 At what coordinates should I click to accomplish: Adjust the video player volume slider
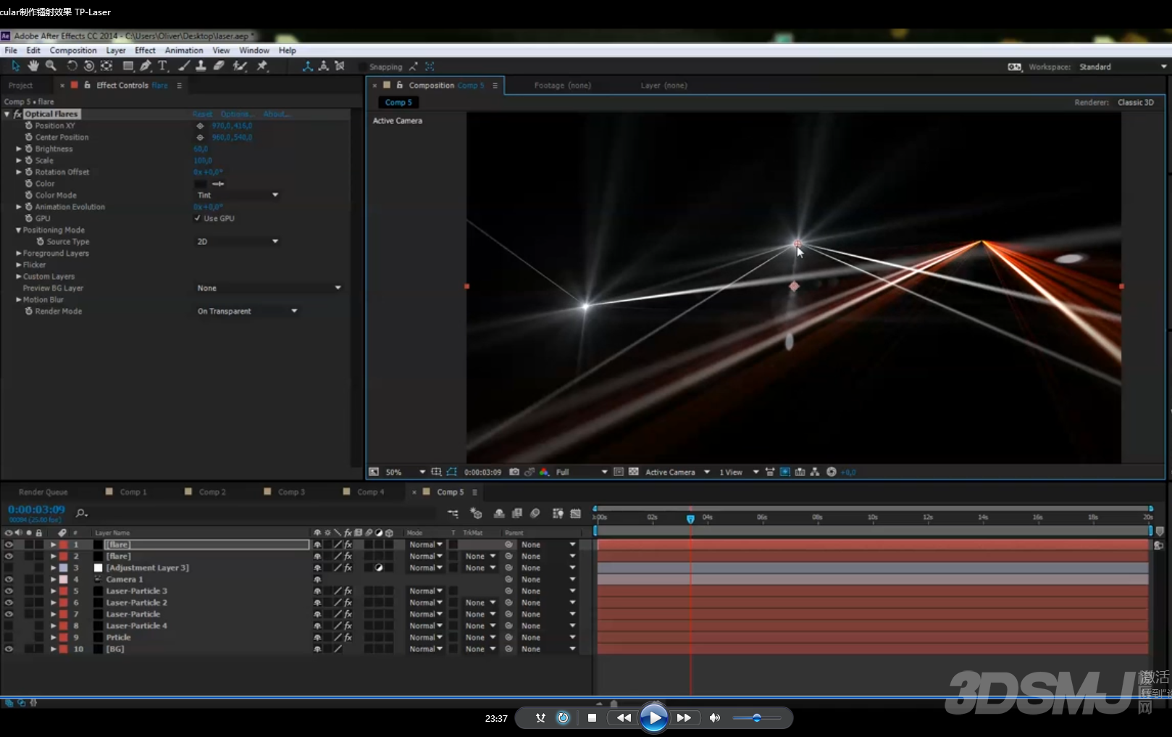[756, 718]
